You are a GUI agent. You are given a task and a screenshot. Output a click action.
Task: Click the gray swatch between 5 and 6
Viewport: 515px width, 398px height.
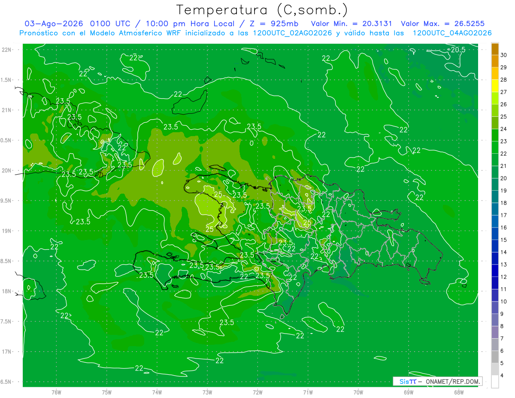click(x=495, y=357)
